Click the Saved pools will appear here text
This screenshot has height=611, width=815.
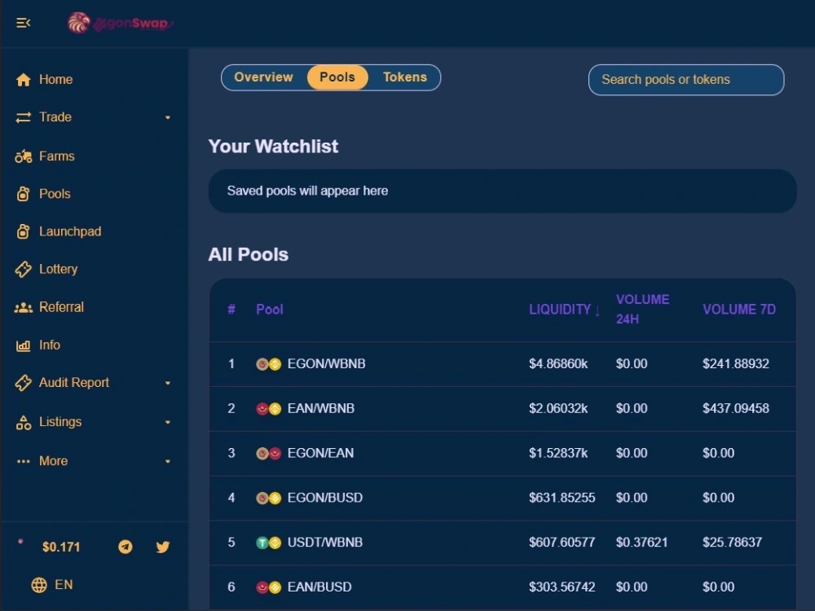[307, 191]
